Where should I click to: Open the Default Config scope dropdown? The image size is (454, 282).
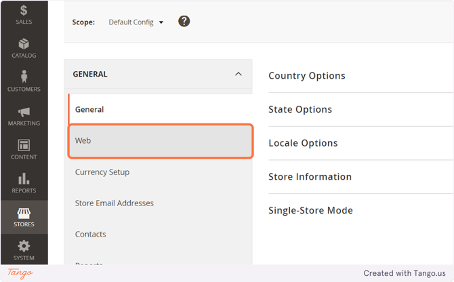[136, 22]
